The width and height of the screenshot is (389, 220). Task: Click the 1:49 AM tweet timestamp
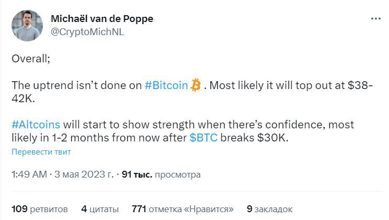(29, 174)
